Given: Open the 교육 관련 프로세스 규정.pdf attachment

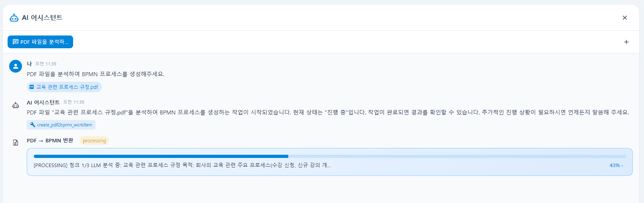Looking at the screenshot, I should click(64, 87).
